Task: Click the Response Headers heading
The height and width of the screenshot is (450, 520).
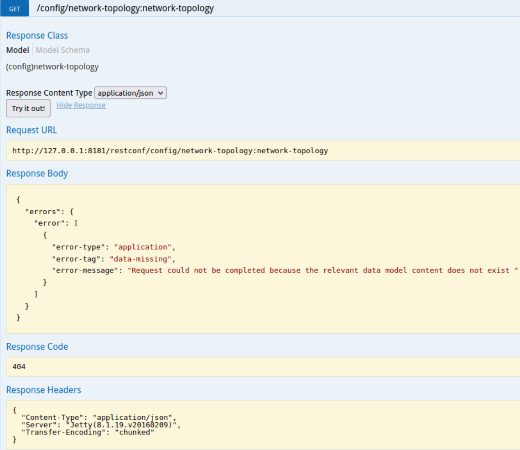Action: click(x=43, y=390)
